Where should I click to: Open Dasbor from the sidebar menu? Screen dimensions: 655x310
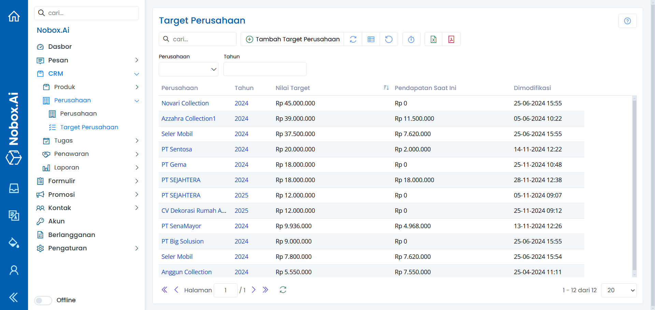point(60,47)
